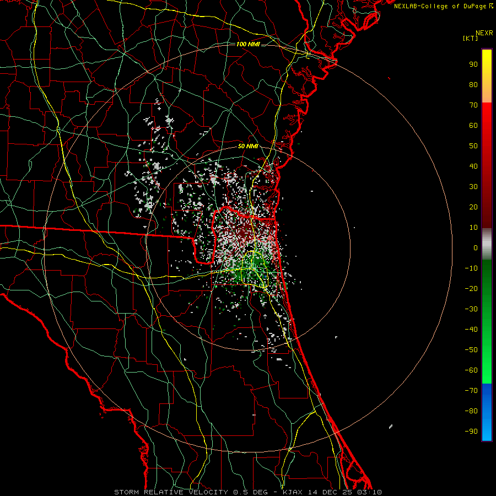Click the 0 value on the velocity scale
The width and height of the screenshot is (496, 496).
click(x=476, y=247)
